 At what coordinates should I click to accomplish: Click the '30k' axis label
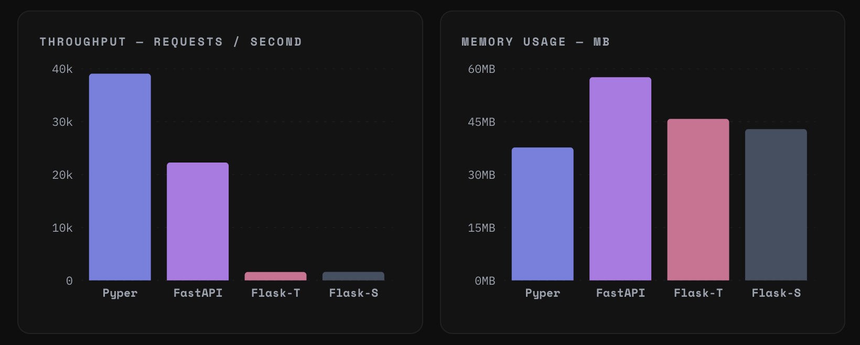(x=62, y=122)
